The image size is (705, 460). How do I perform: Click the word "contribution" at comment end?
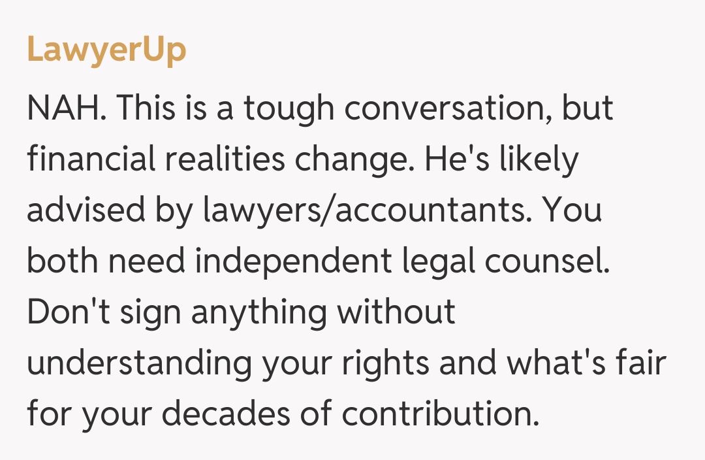(442, 414)
